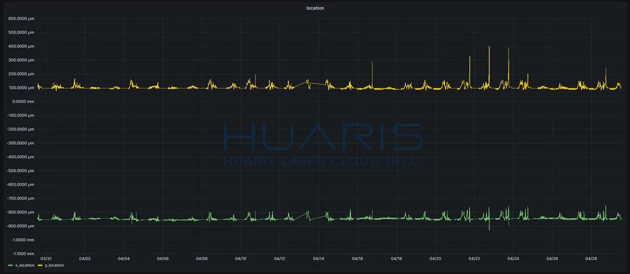
Task: Click the deepest green dip after 04/22
Action: 489,228
